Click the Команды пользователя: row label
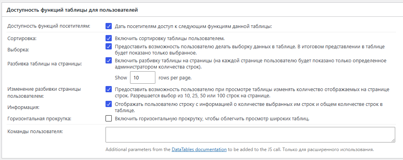This screenshot has height=160, width=403. coord(35,132)
